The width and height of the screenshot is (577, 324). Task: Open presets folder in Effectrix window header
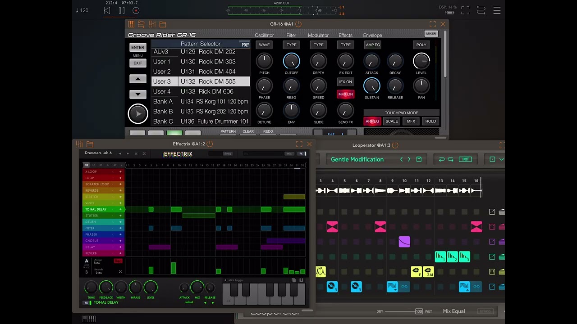pos(90,144)
